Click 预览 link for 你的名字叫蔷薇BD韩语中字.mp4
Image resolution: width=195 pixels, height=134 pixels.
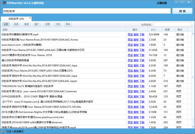(x=130, y=35)
